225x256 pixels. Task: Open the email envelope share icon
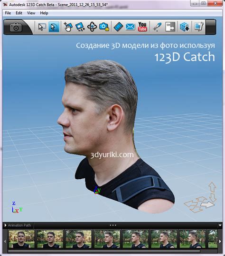point(130,27)
